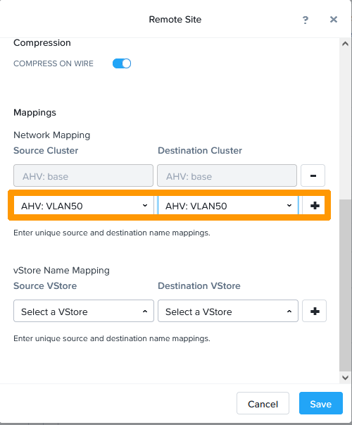The height and width of the screenshot is (425, 352).
Task: Click the scrollbar up arrow
Action: [x=345, y=44]
